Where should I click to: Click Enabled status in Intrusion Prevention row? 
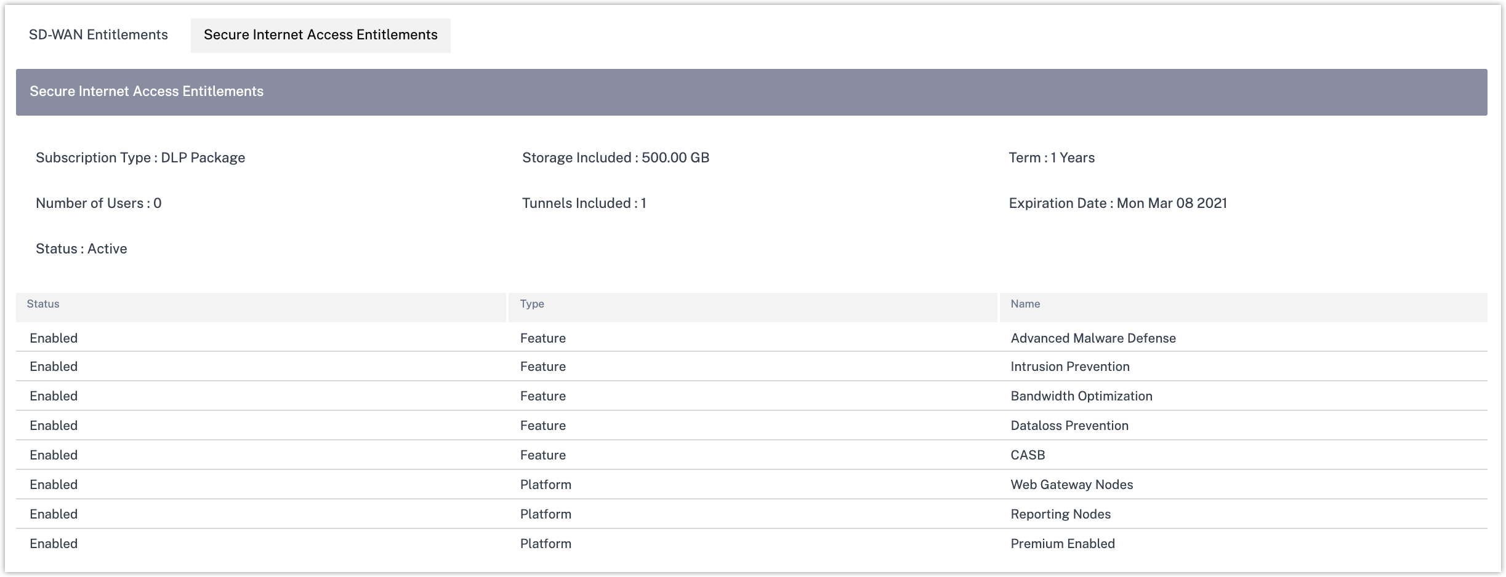coord(54,367)
